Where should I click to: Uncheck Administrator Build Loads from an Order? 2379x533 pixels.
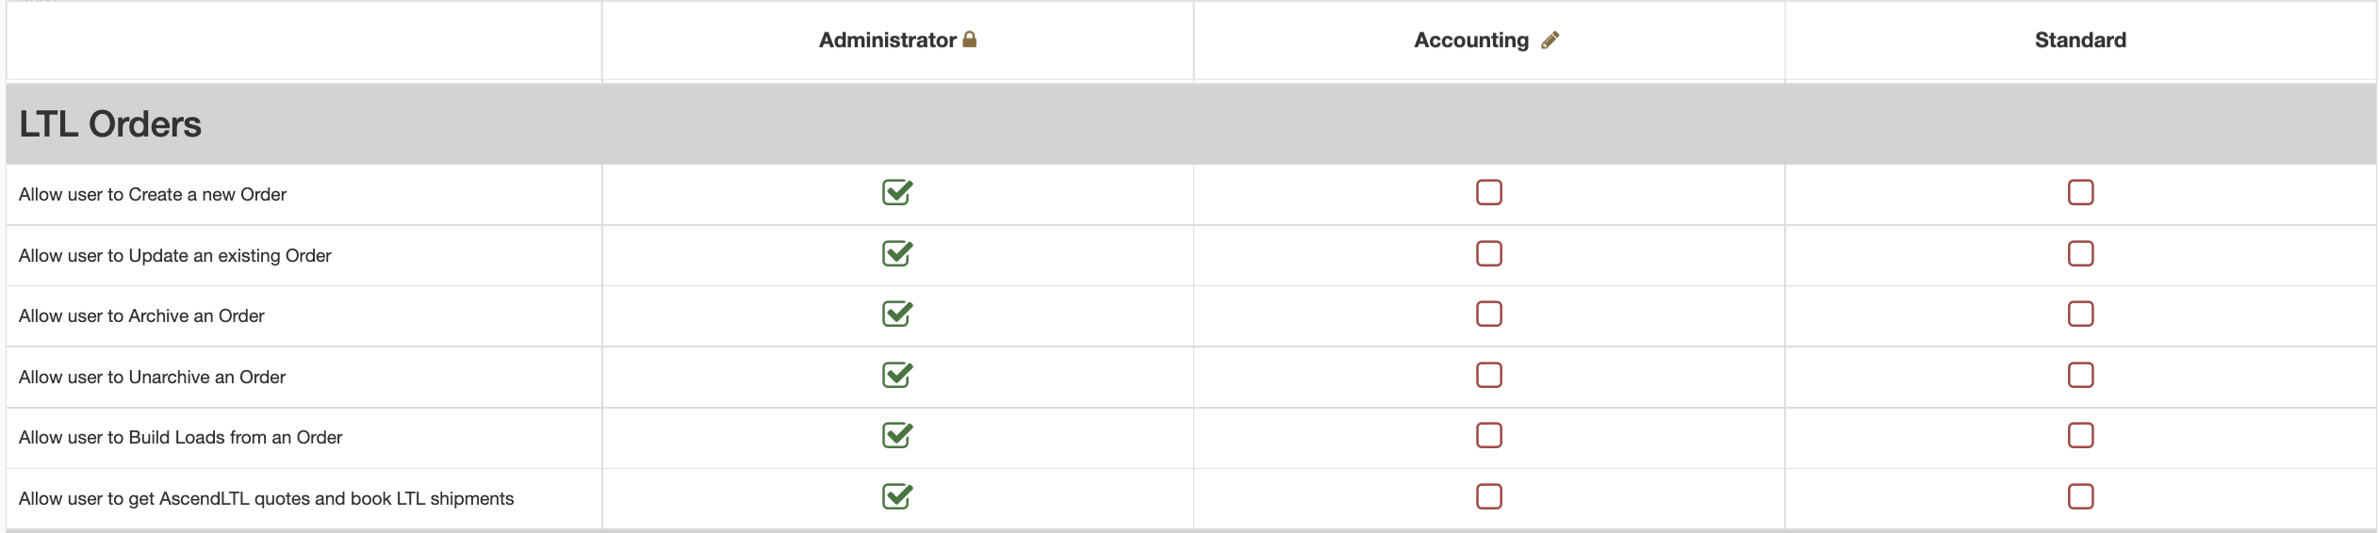(x=897, y=435)
